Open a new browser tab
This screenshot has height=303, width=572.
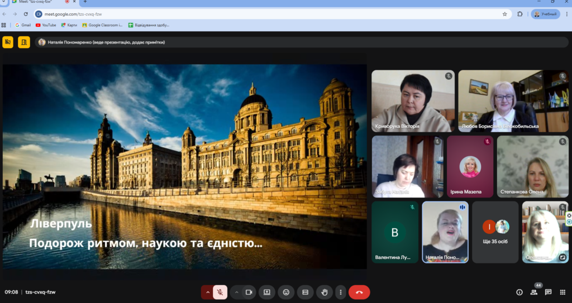(x=85, y=2)
